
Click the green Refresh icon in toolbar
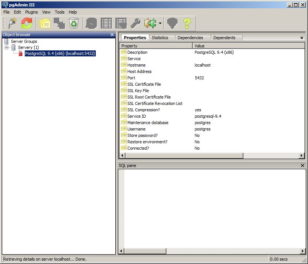[x=27, y=23]
